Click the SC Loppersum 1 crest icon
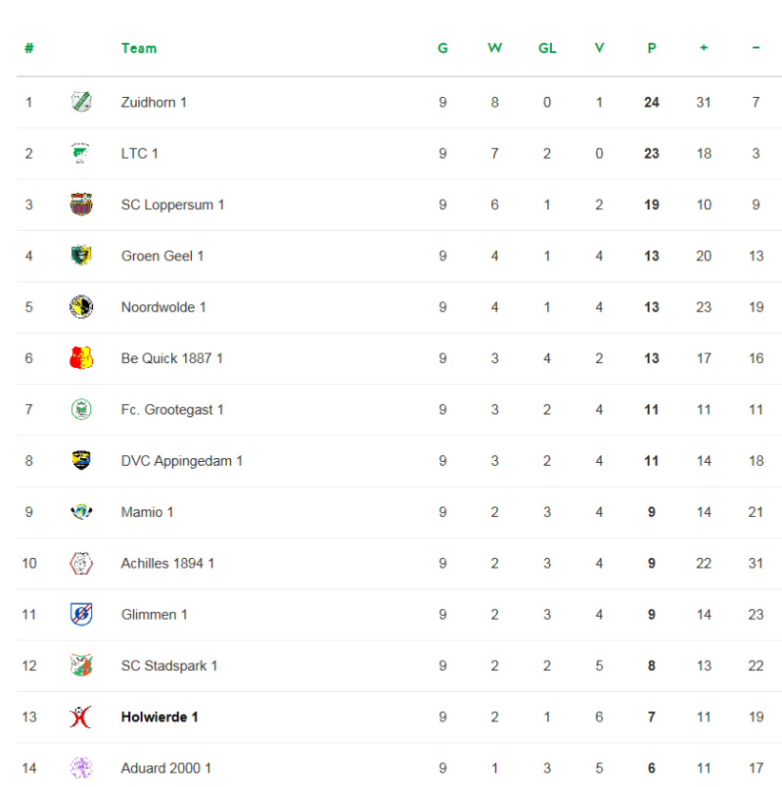 click(81, 205)
